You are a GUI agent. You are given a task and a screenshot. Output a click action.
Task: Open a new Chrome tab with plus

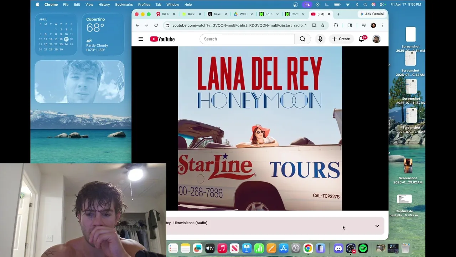[338, 14]
